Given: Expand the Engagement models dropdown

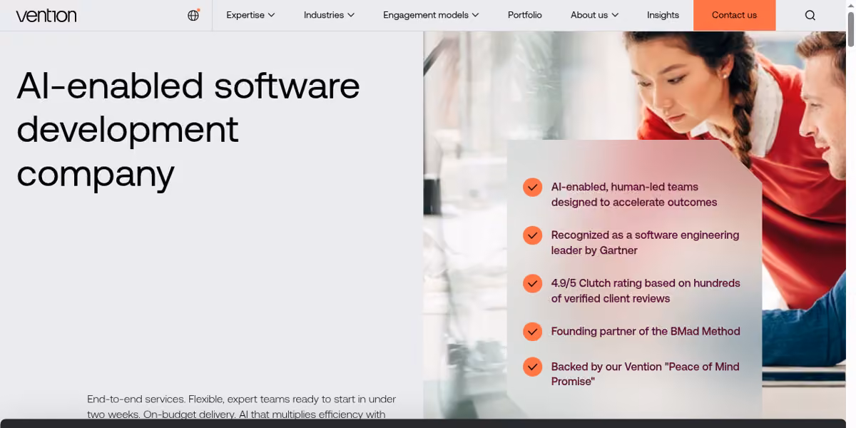Looking at the screenshot, I should pos(431,15).
